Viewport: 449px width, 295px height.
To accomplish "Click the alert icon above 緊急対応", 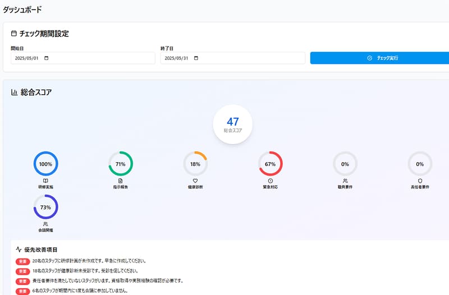I will 270,181.
